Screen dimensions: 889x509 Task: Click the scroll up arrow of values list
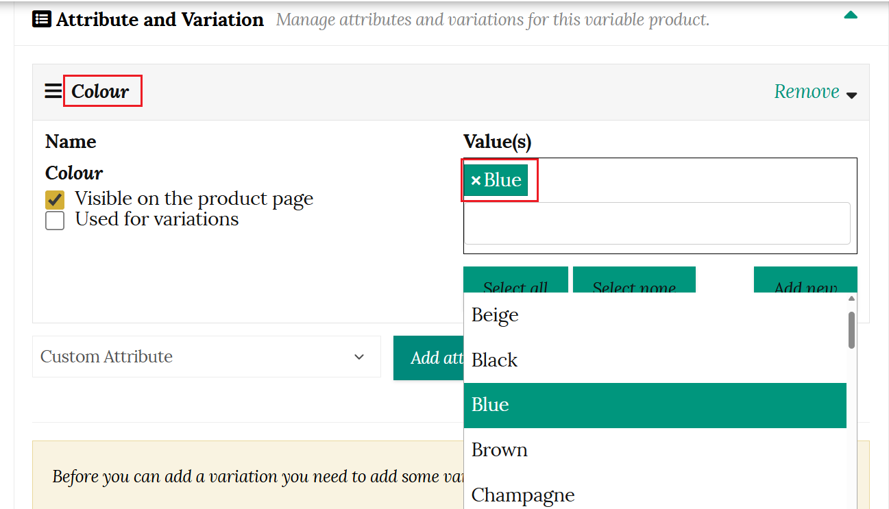click(851, 299)
